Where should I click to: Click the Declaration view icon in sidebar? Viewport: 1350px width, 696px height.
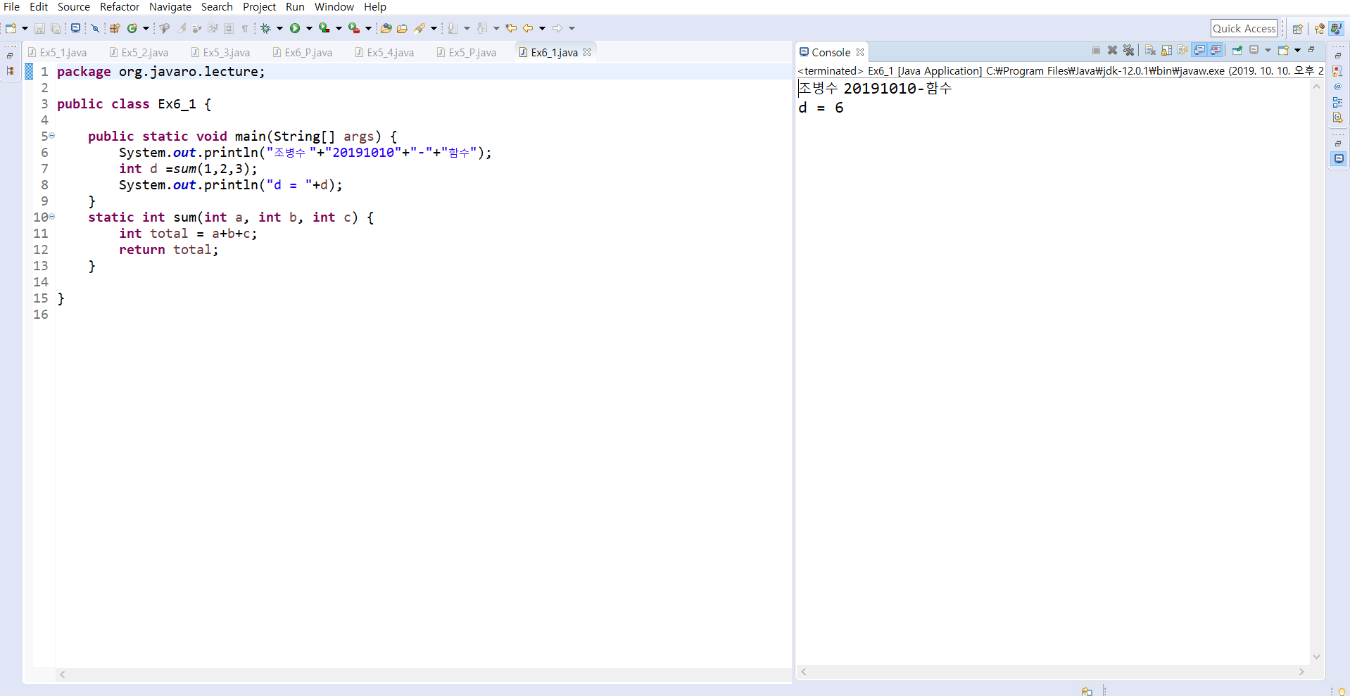(x=1337, y=118)
